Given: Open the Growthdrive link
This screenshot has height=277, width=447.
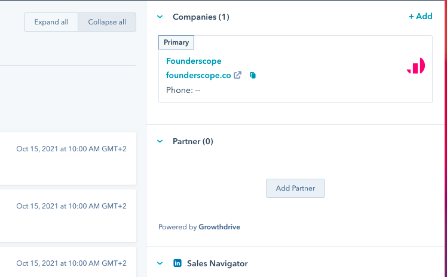Looking at the screenshot, I should 219,227.
